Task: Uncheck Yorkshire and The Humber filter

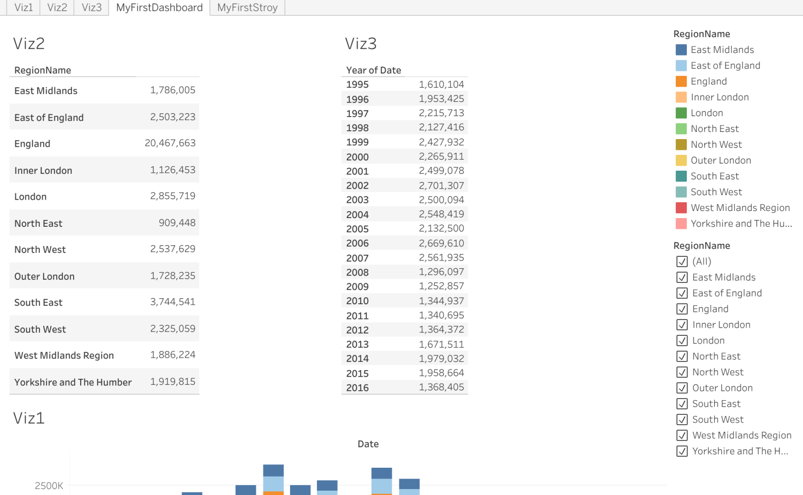Action: click(682, 451)
